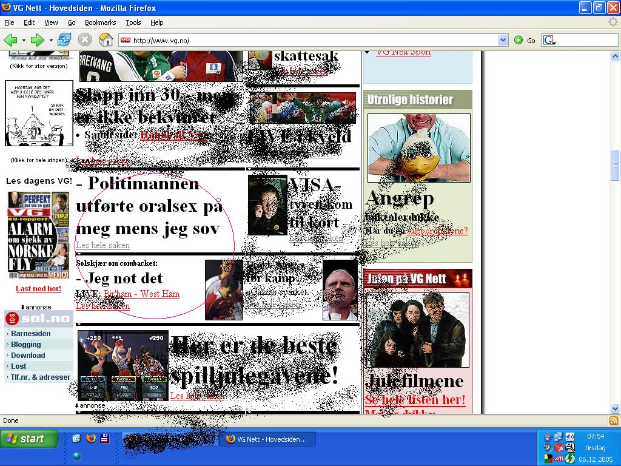Click the VG site icon in the address bar
The image size is (621, 466).
tap(126, 40)
